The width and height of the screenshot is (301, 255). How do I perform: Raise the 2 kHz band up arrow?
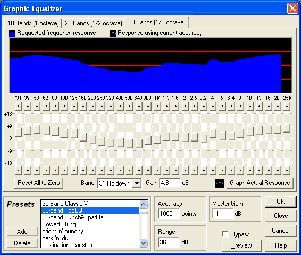[185, 106]
